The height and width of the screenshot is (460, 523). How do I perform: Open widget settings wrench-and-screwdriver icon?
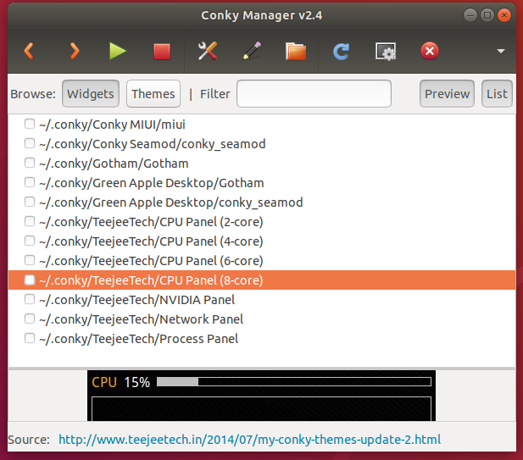[x=208, y=51]
